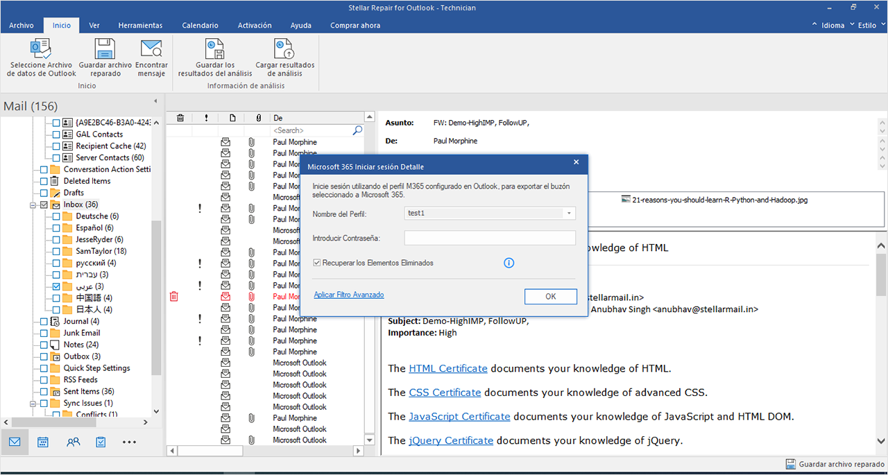Screen dimensions: 888x475
Task: Sort by the deleted (trash) column header
Action: coord(180,118)
